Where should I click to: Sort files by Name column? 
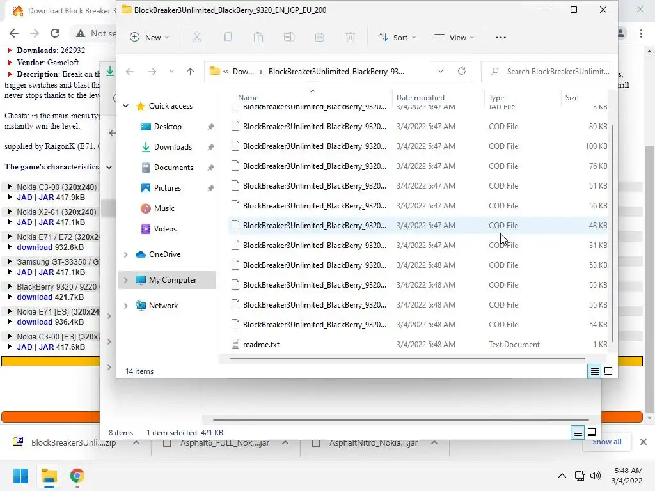[248, 97]
